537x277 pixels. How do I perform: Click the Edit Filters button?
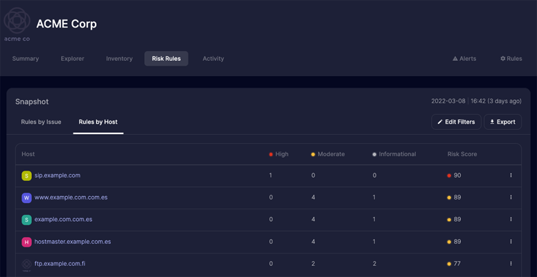click(456, 122)
